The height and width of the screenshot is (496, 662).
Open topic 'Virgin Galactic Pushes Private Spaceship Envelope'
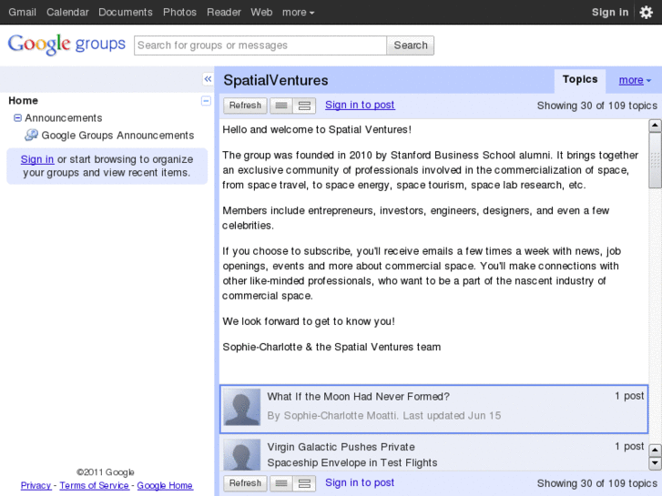[x=352, y=455]
